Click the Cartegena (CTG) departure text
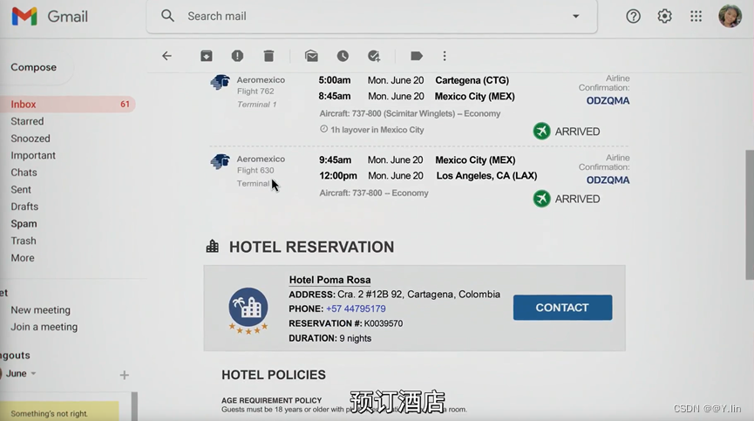The width and height of the screenshot is (754, 421). point(472,80)
